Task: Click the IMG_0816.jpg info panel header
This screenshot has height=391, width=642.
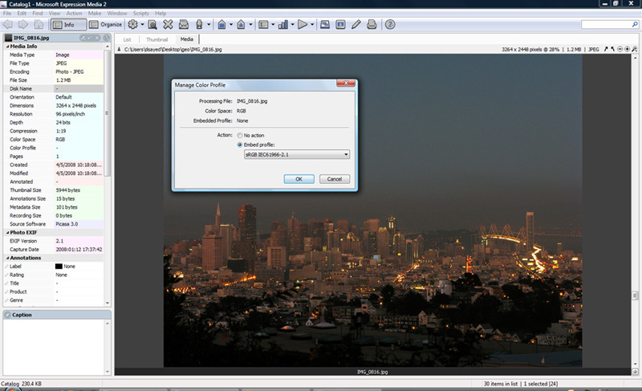Action: pyautogui.click(x=57, y=38)
